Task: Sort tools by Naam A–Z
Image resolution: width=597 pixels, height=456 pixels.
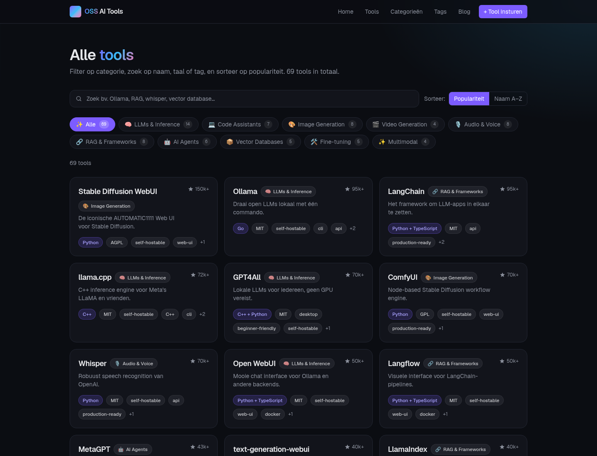Action: pos(508,99)
